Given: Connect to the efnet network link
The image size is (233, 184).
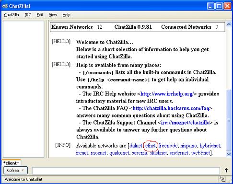Looking at the screenshot, I should 150,146.
